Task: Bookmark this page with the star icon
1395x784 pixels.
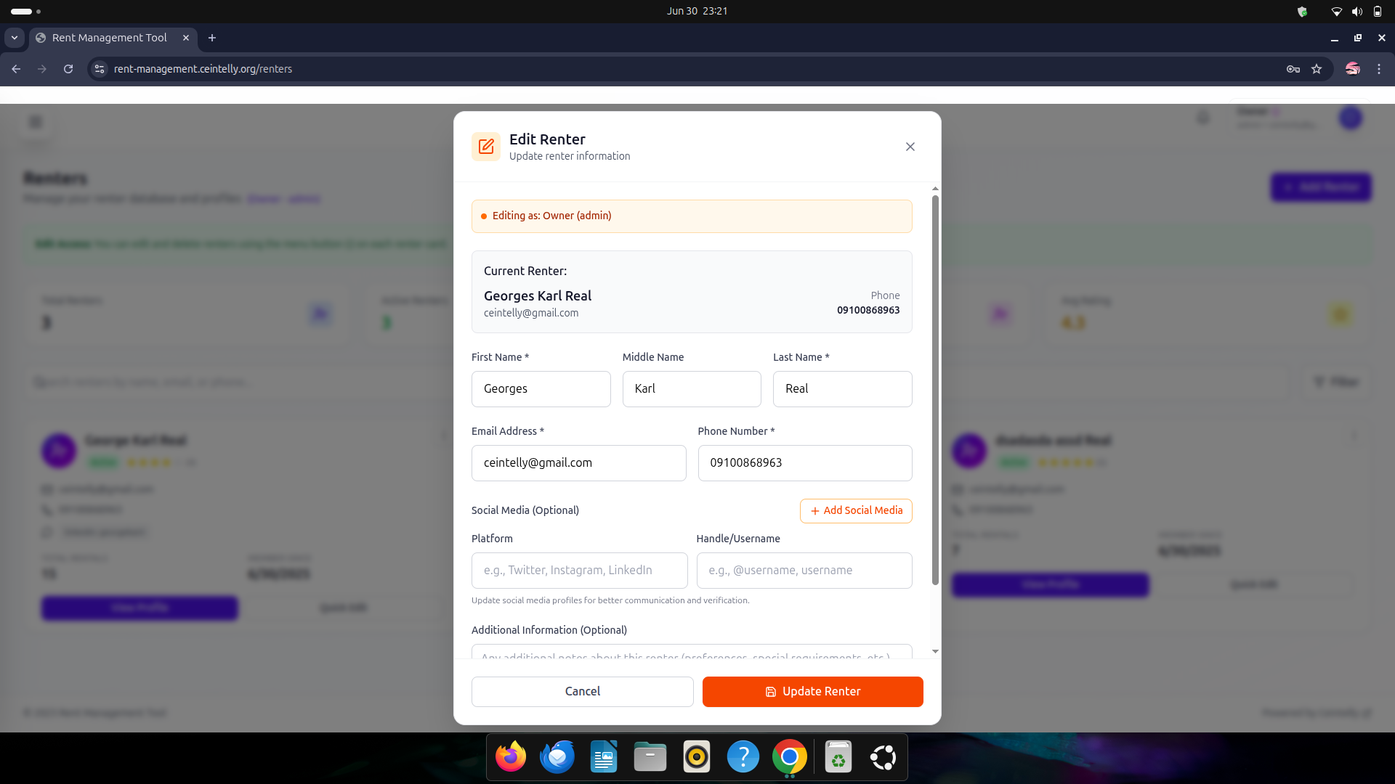Action: tap(1317, 69)
